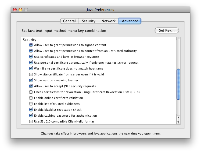Open the Security tab

click(x=88, y=21)
